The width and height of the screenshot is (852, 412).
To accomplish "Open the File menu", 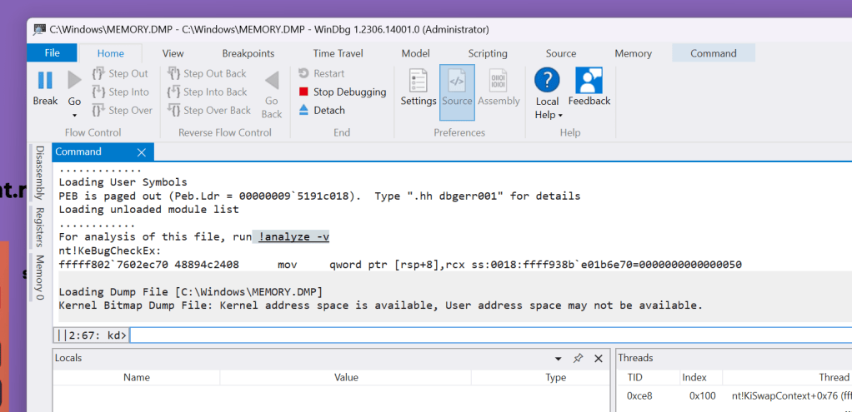I will [53, 52].
